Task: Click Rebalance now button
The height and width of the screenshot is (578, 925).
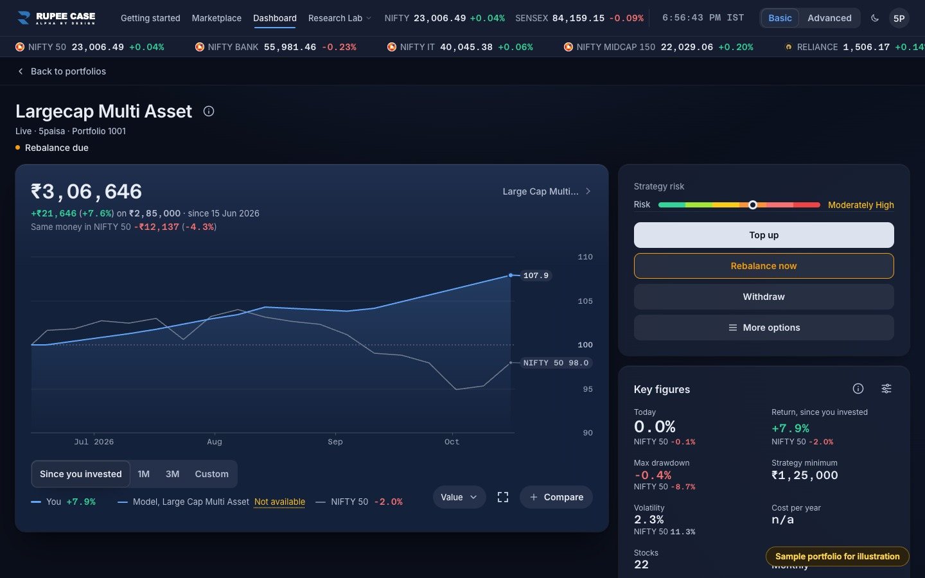Action: pos(764,266)
